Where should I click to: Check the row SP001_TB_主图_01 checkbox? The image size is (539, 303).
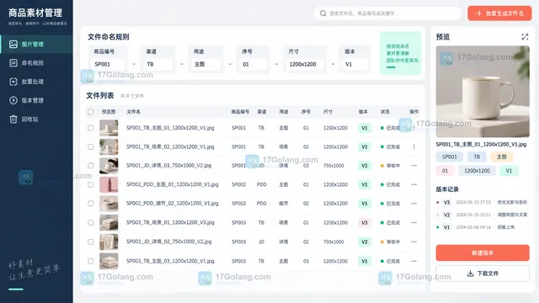[91, 128]
